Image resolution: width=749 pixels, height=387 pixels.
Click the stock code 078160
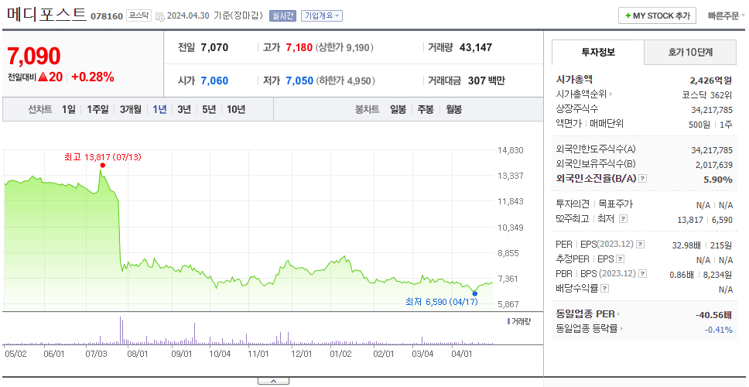pyautogui.click(x=107, y=16)
